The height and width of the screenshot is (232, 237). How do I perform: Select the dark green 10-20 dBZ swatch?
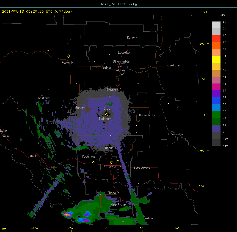click(216, 122)
